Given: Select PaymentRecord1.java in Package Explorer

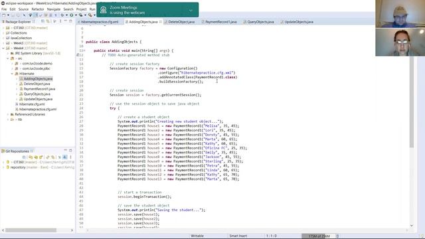Looking at the screenshot, I should point(39,89).
